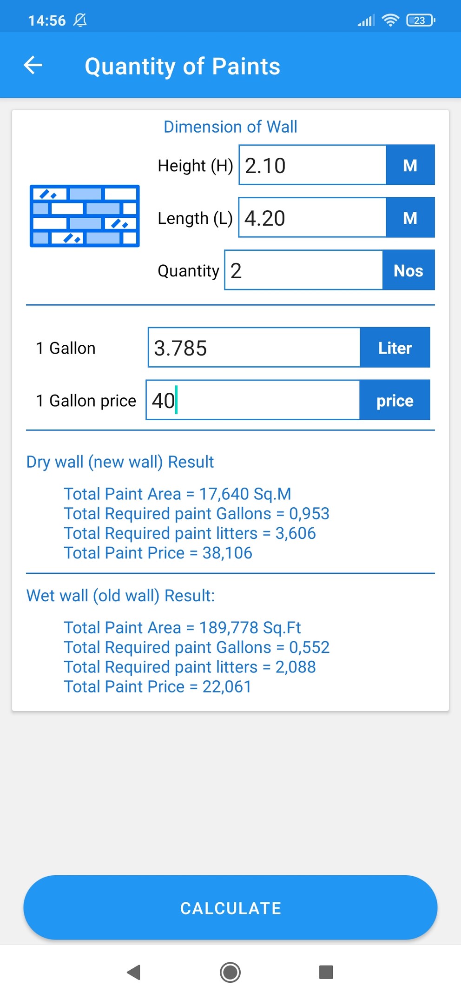Focus the 1 Gallon liters field

coord(254,348)
